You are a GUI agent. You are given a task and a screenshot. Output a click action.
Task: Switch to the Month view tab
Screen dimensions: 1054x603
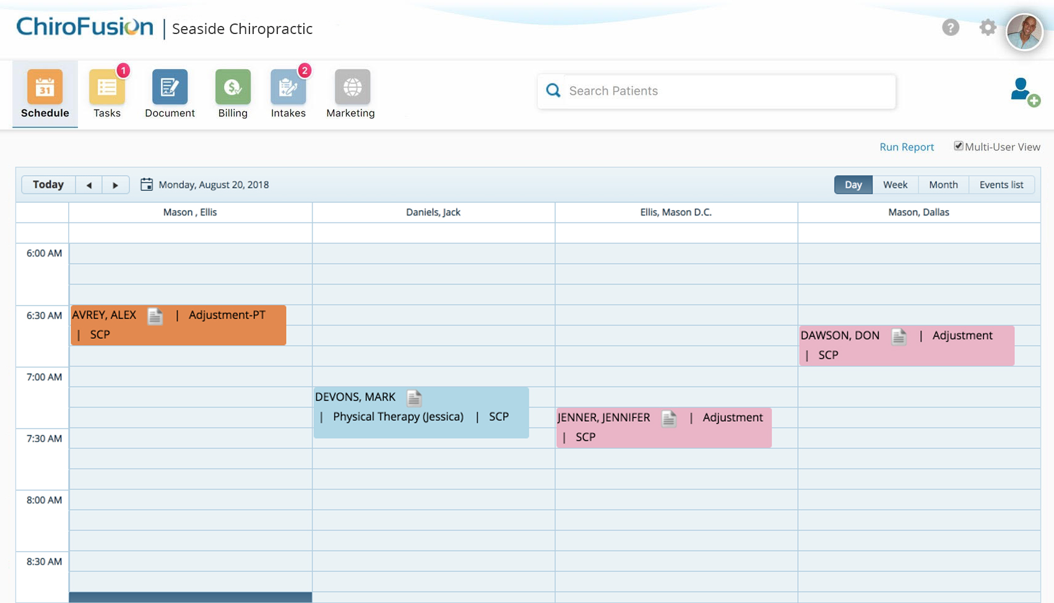pyautogui.click(x=943, y=184)
